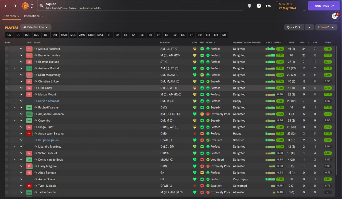Click Marcus Rashford's Int status badge
This screenshot has height=199, width=342.
coord(29,49)
